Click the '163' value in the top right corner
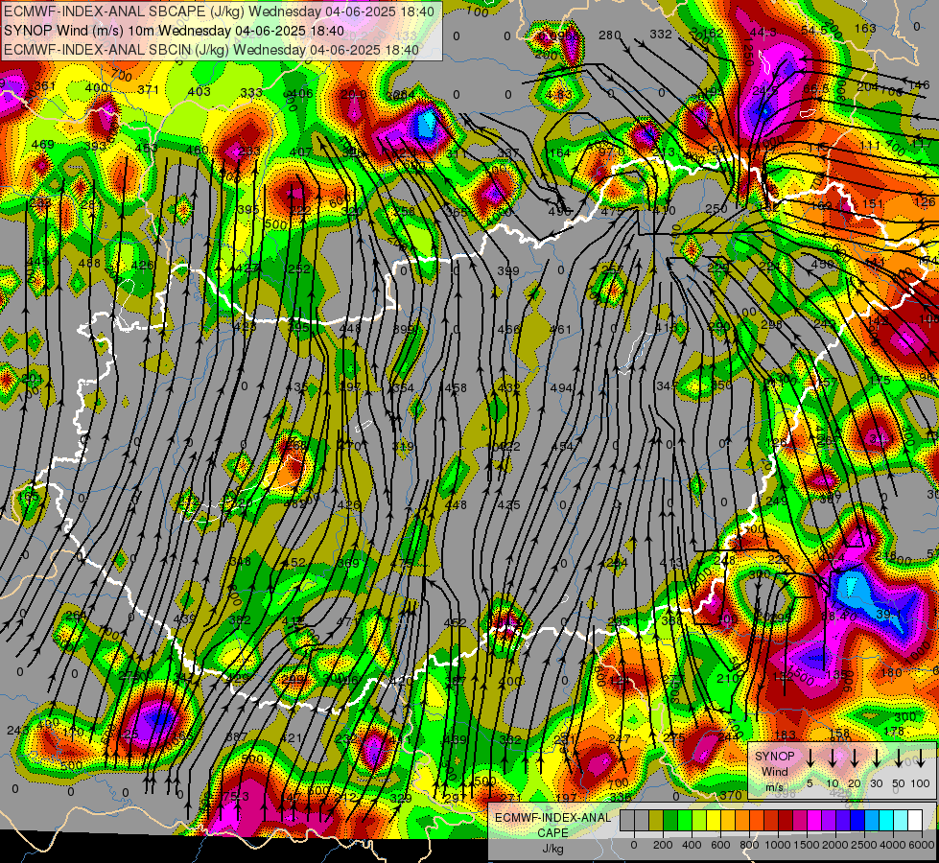The width and height of the screenshot is (939, 863). (865, 28)
